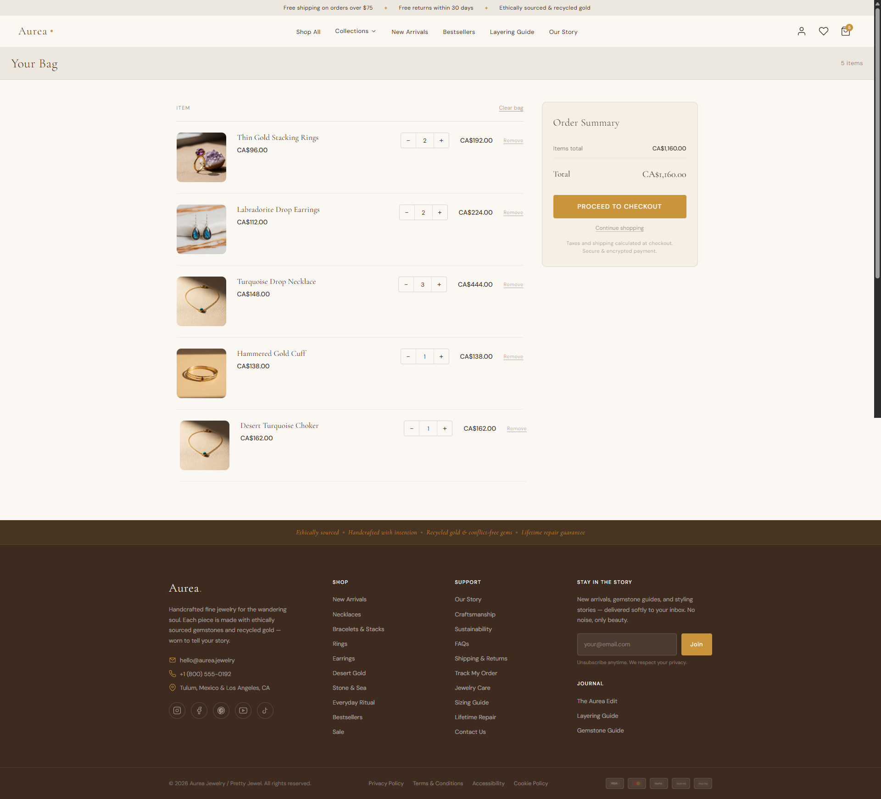Open Desert Gold footer link
The width and height of the screenshot is (881, 799).
pos(349,673)
